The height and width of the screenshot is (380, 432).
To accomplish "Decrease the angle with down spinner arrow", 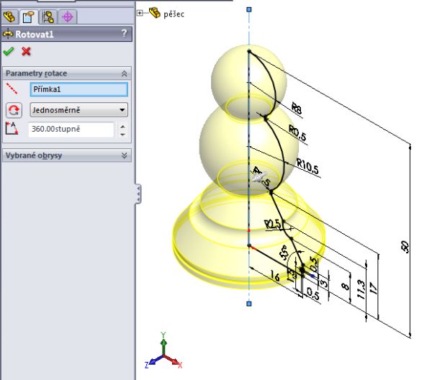I will pos(122,134).
